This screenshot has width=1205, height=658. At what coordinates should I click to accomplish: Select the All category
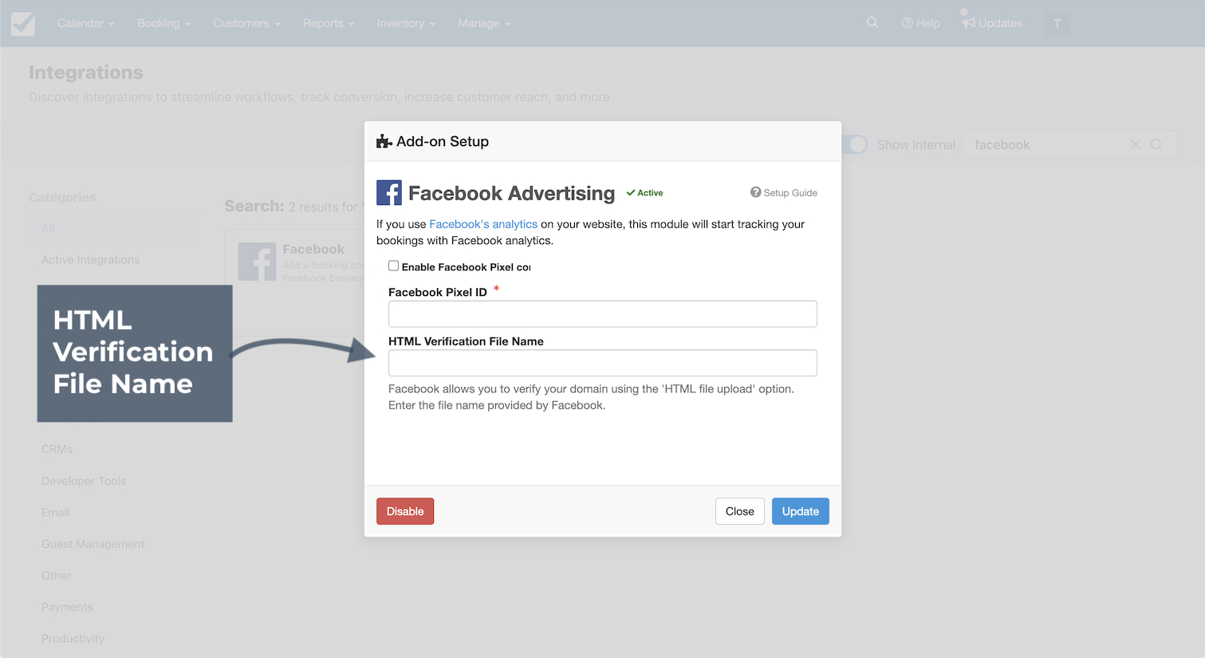click(112, 228)
